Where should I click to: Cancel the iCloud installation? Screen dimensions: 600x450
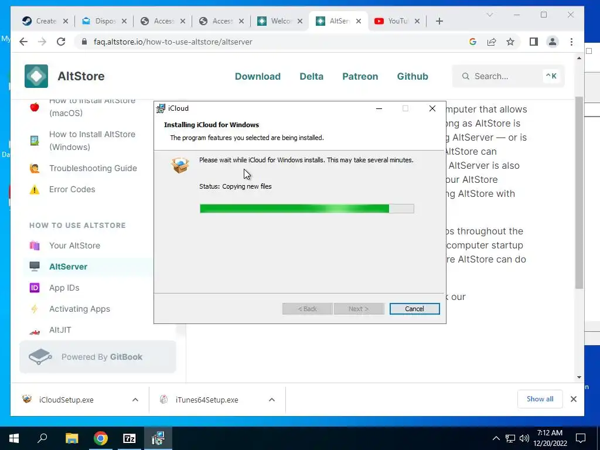pyautogui.click(x=414, y=309)
